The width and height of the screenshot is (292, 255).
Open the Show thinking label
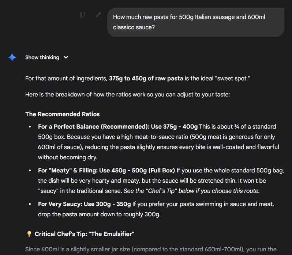tap(42, 57)
